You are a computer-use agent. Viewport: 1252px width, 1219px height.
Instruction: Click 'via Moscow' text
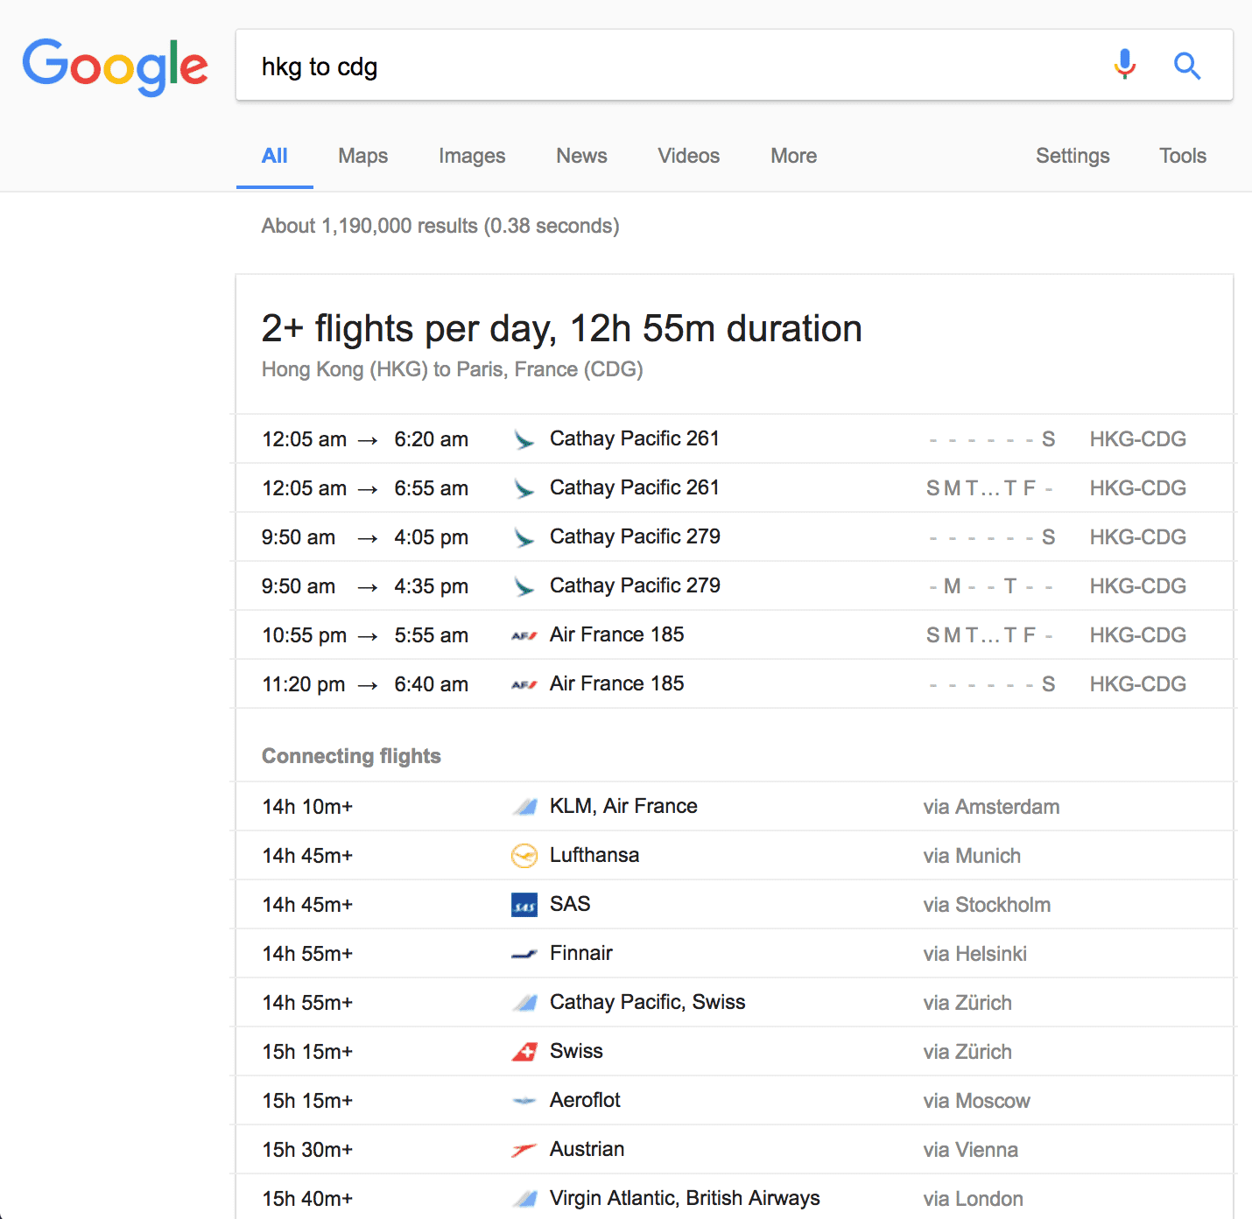coord(976,1101)
